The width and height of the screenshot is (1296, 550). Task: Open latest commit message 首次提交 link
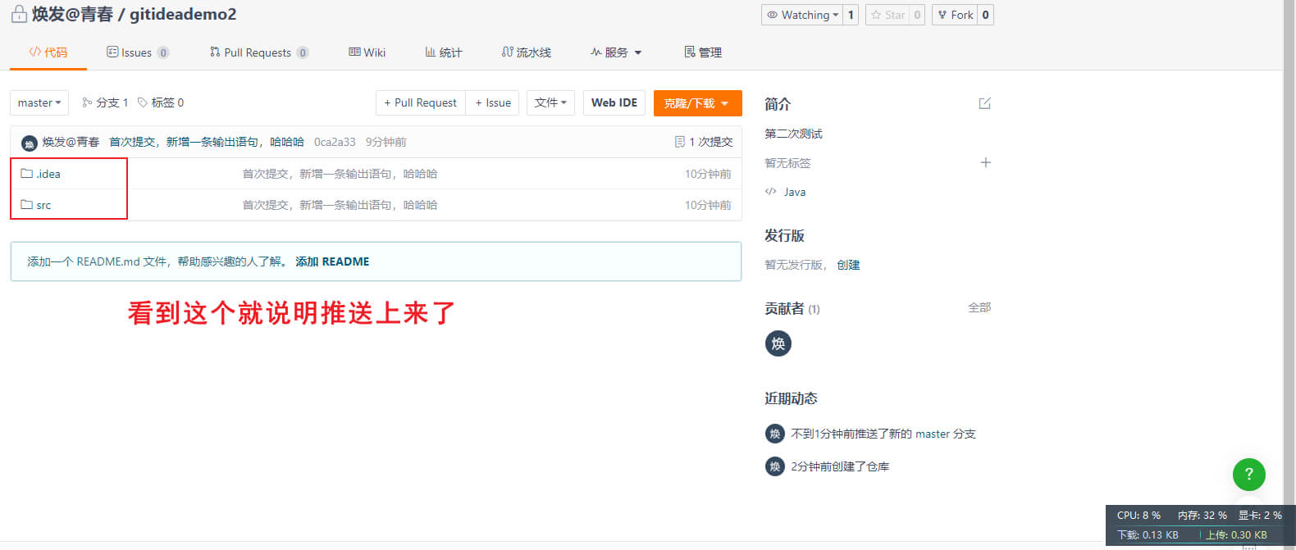coord(207,142)
